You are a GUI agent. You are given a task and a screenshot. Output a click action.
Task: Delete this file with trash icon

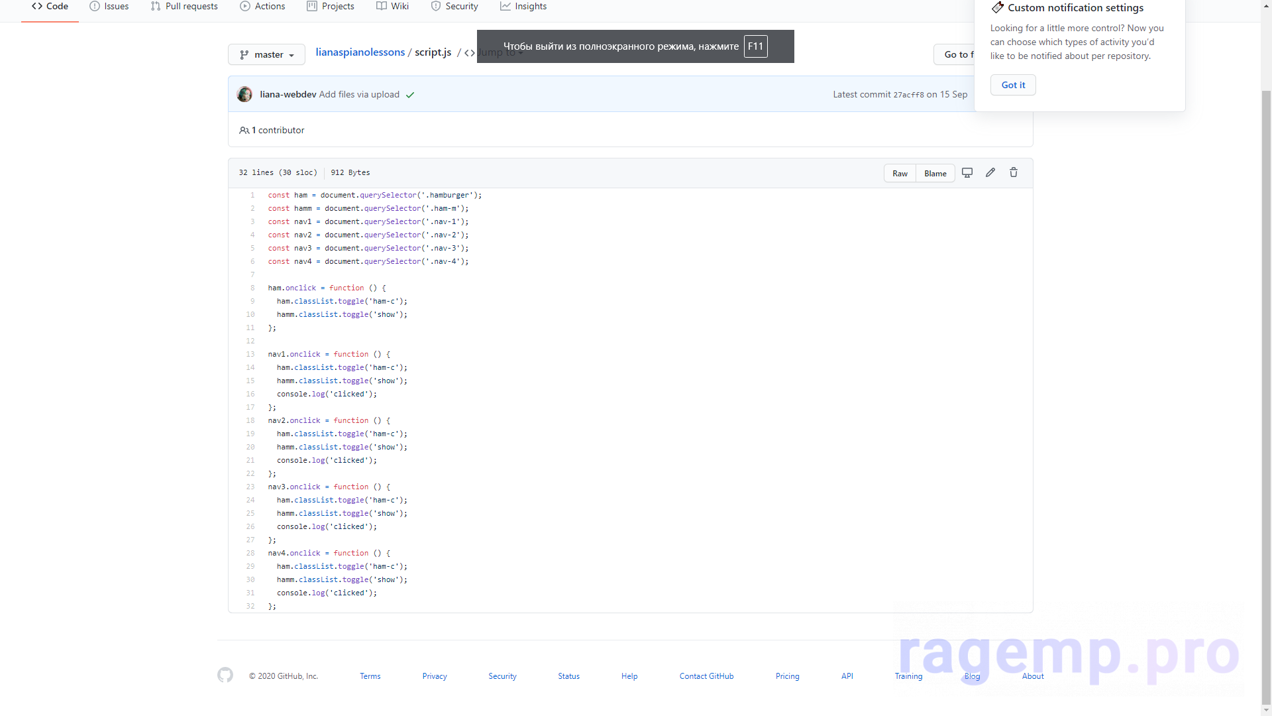click(1014, 172)
